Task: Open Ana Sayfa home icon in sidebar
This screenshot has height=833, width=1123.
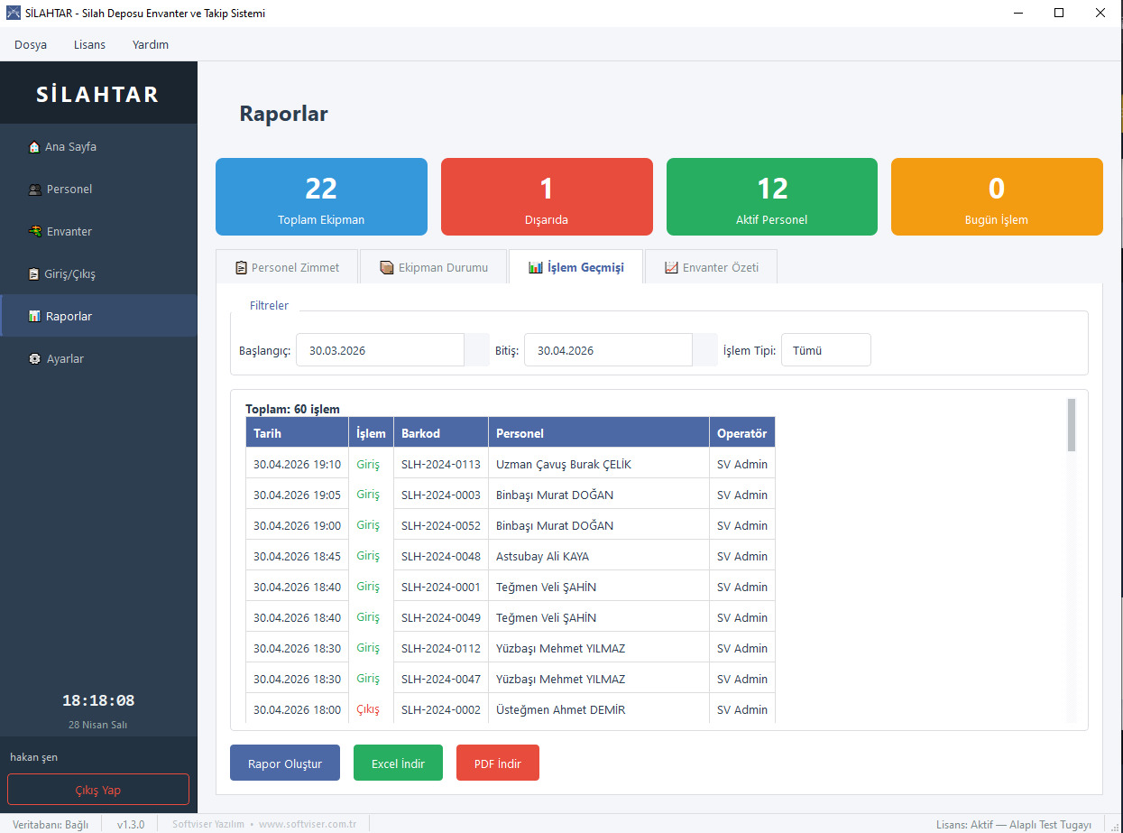Action: [x=34, y=147]
